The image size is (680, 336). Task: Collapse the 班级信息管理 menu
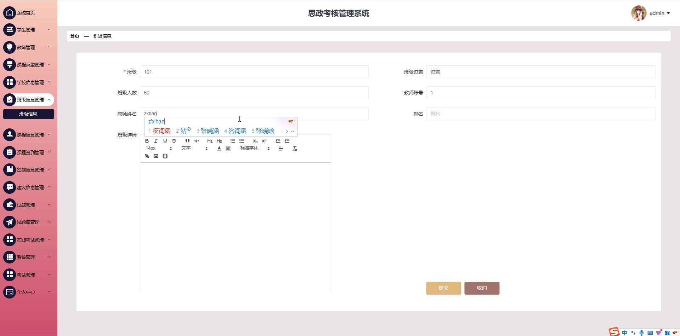click(x=28, y=100)
